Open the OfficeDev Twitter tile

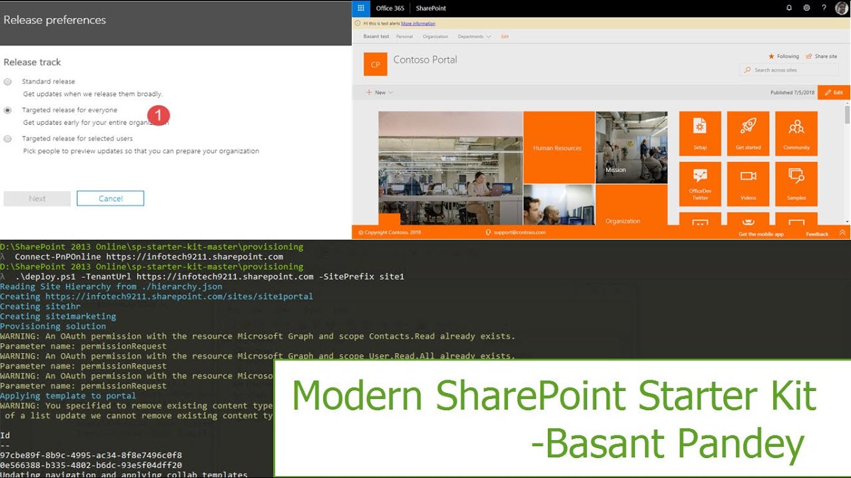(x=700, y=184)
